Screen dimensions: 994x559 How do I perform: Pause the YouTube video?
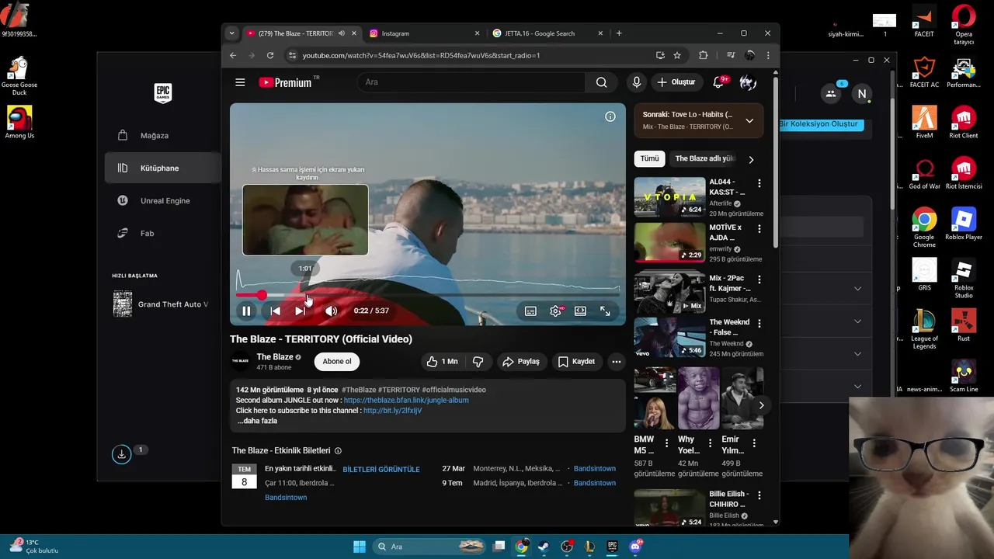(246, 311)
